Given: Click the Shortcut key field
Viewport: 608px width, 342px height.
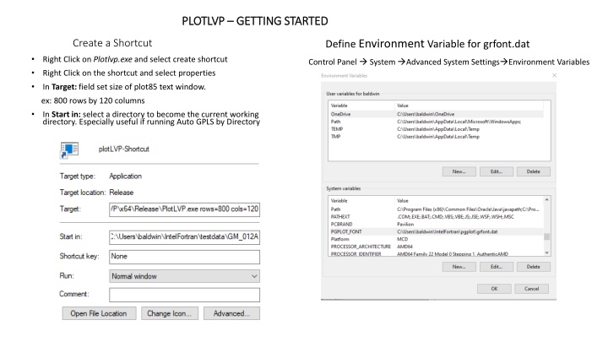Looking at the screenshot, I should coord(185,257).
